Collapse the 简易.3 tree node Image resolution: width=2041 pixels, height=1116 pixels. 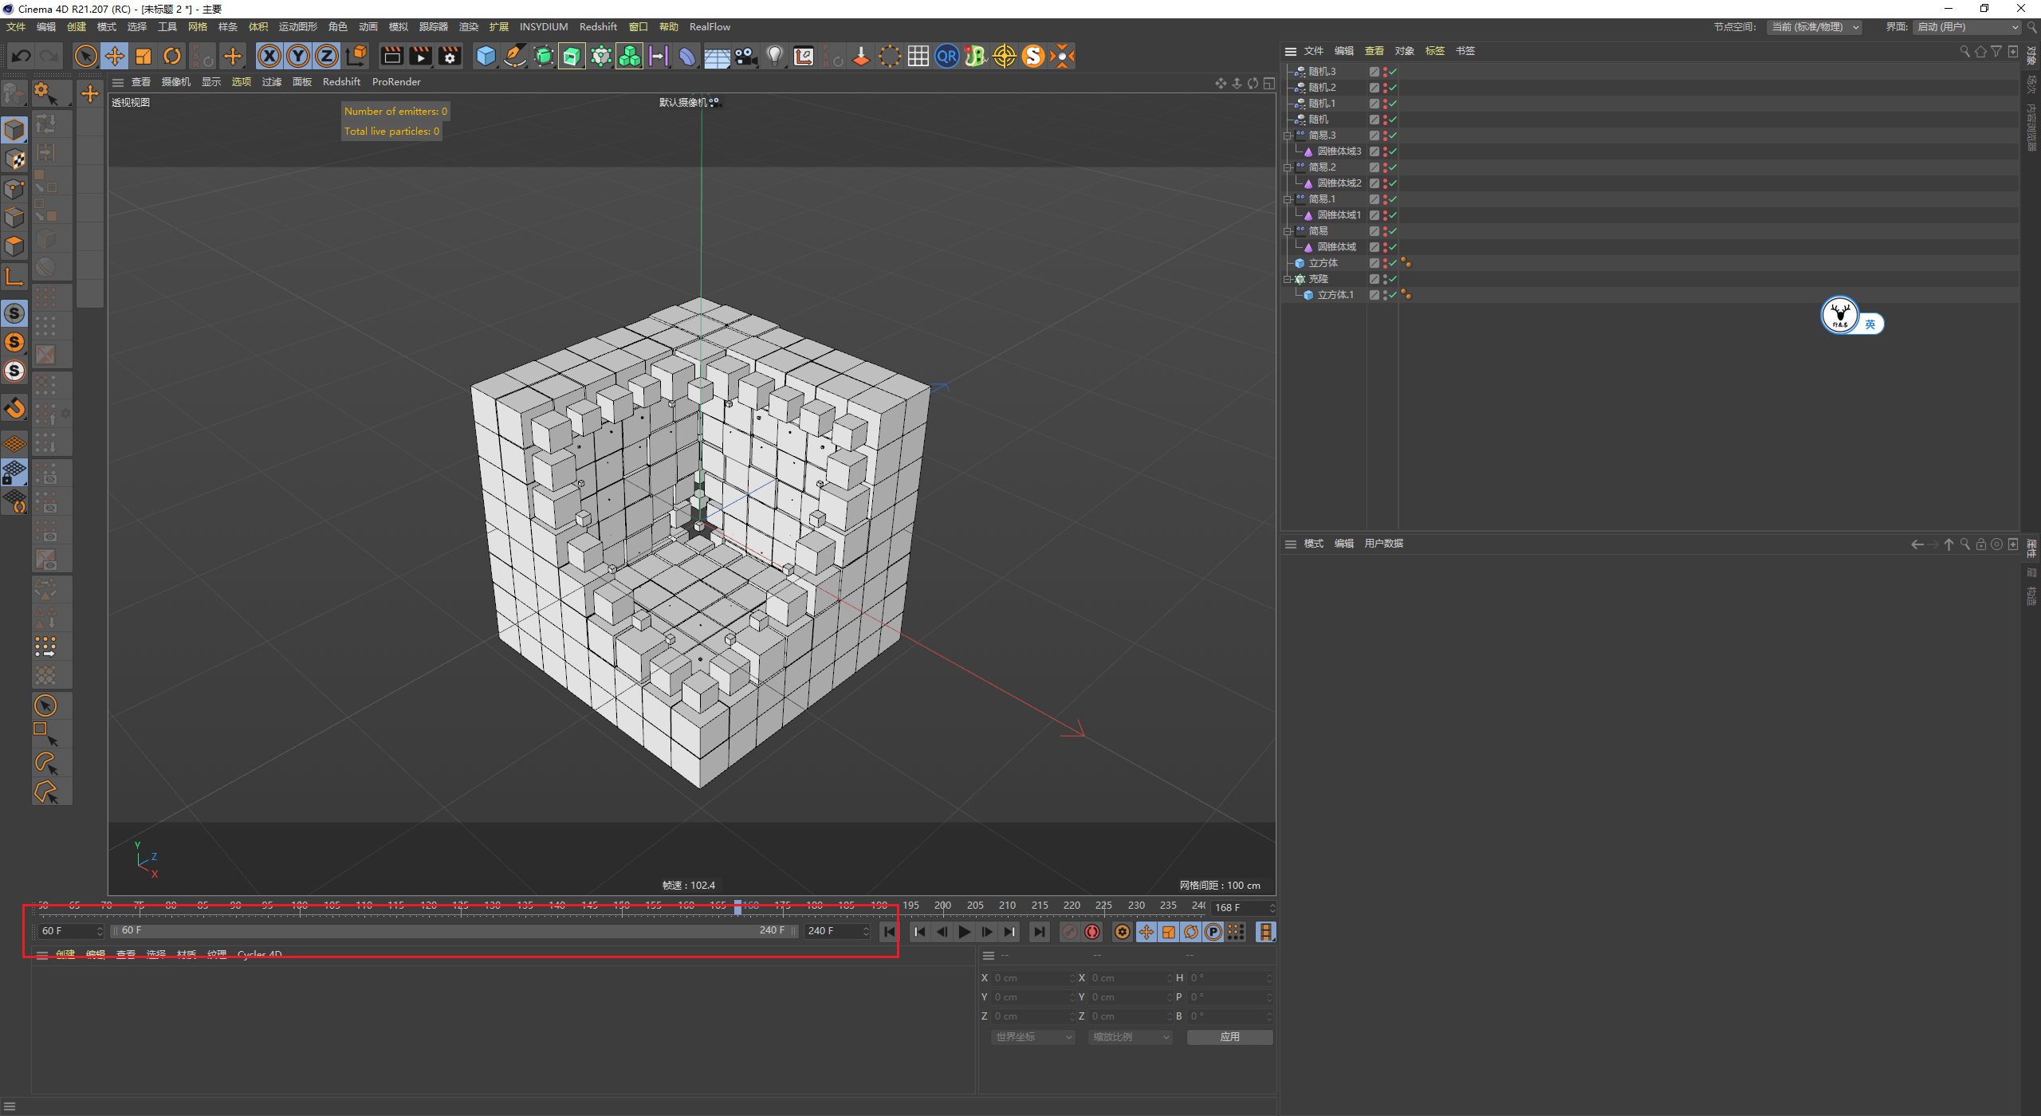(1288, 136)
